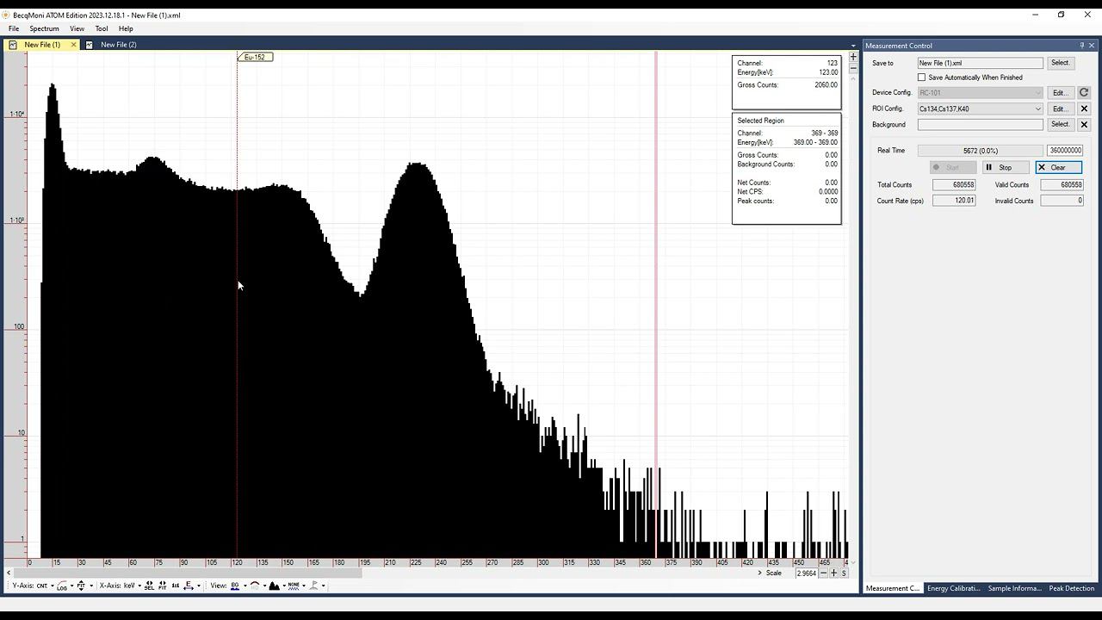Click the energy range E icon
1102x620 pixels.
pyautogui.click(x=189, y=586)
